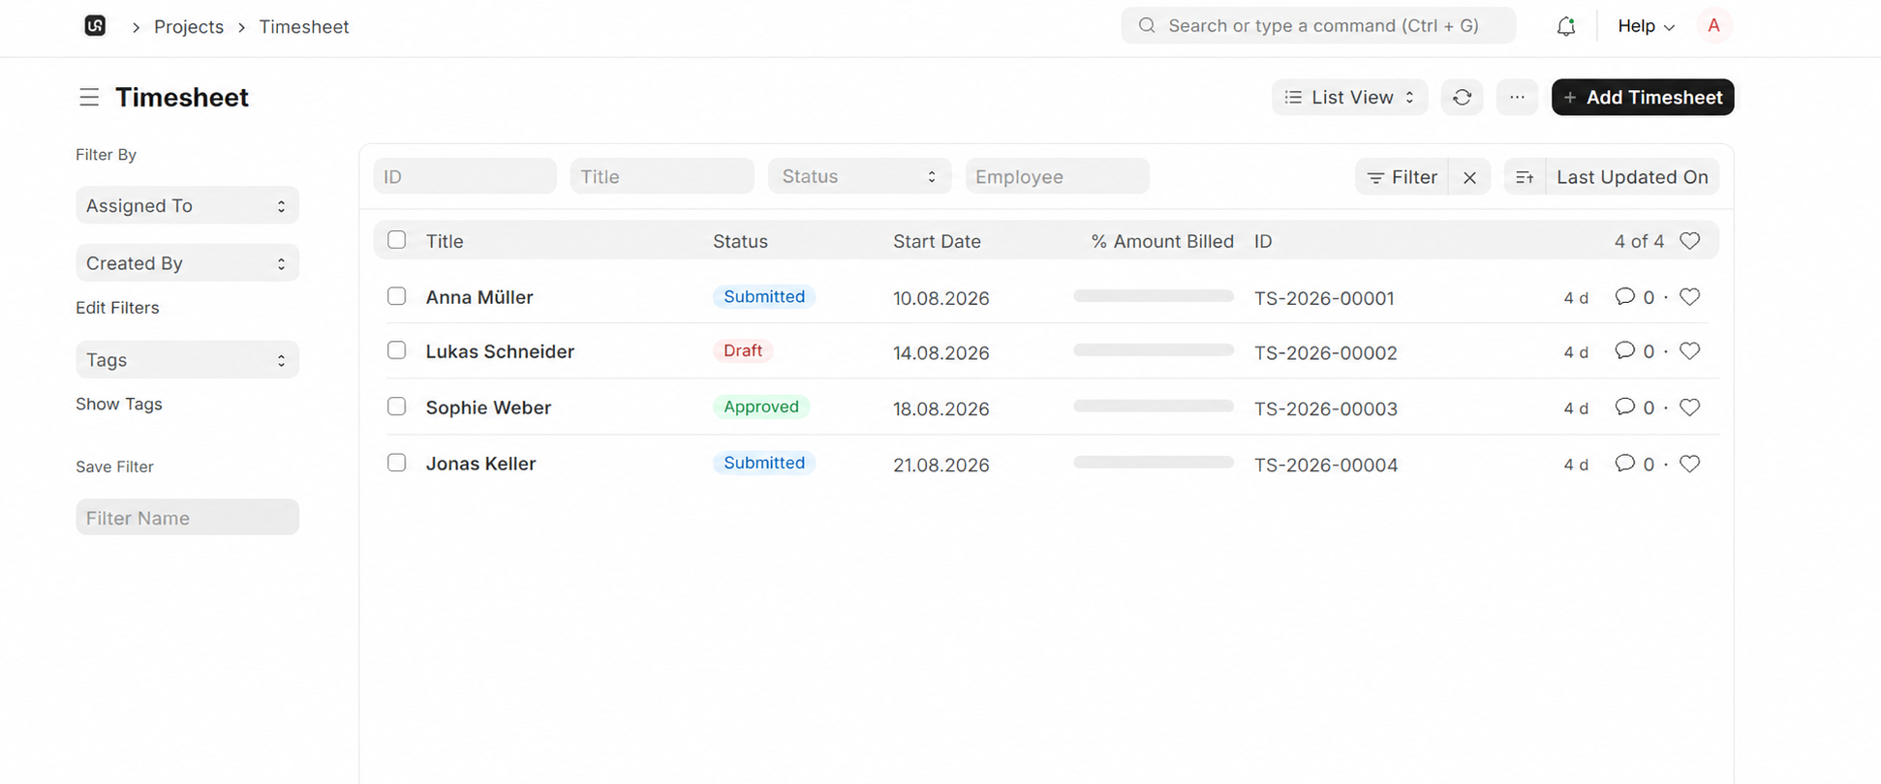Screen dimensions: 1881x784
Task: Expand the Assigned To filter dropdown
Action: tap(187, 205)
